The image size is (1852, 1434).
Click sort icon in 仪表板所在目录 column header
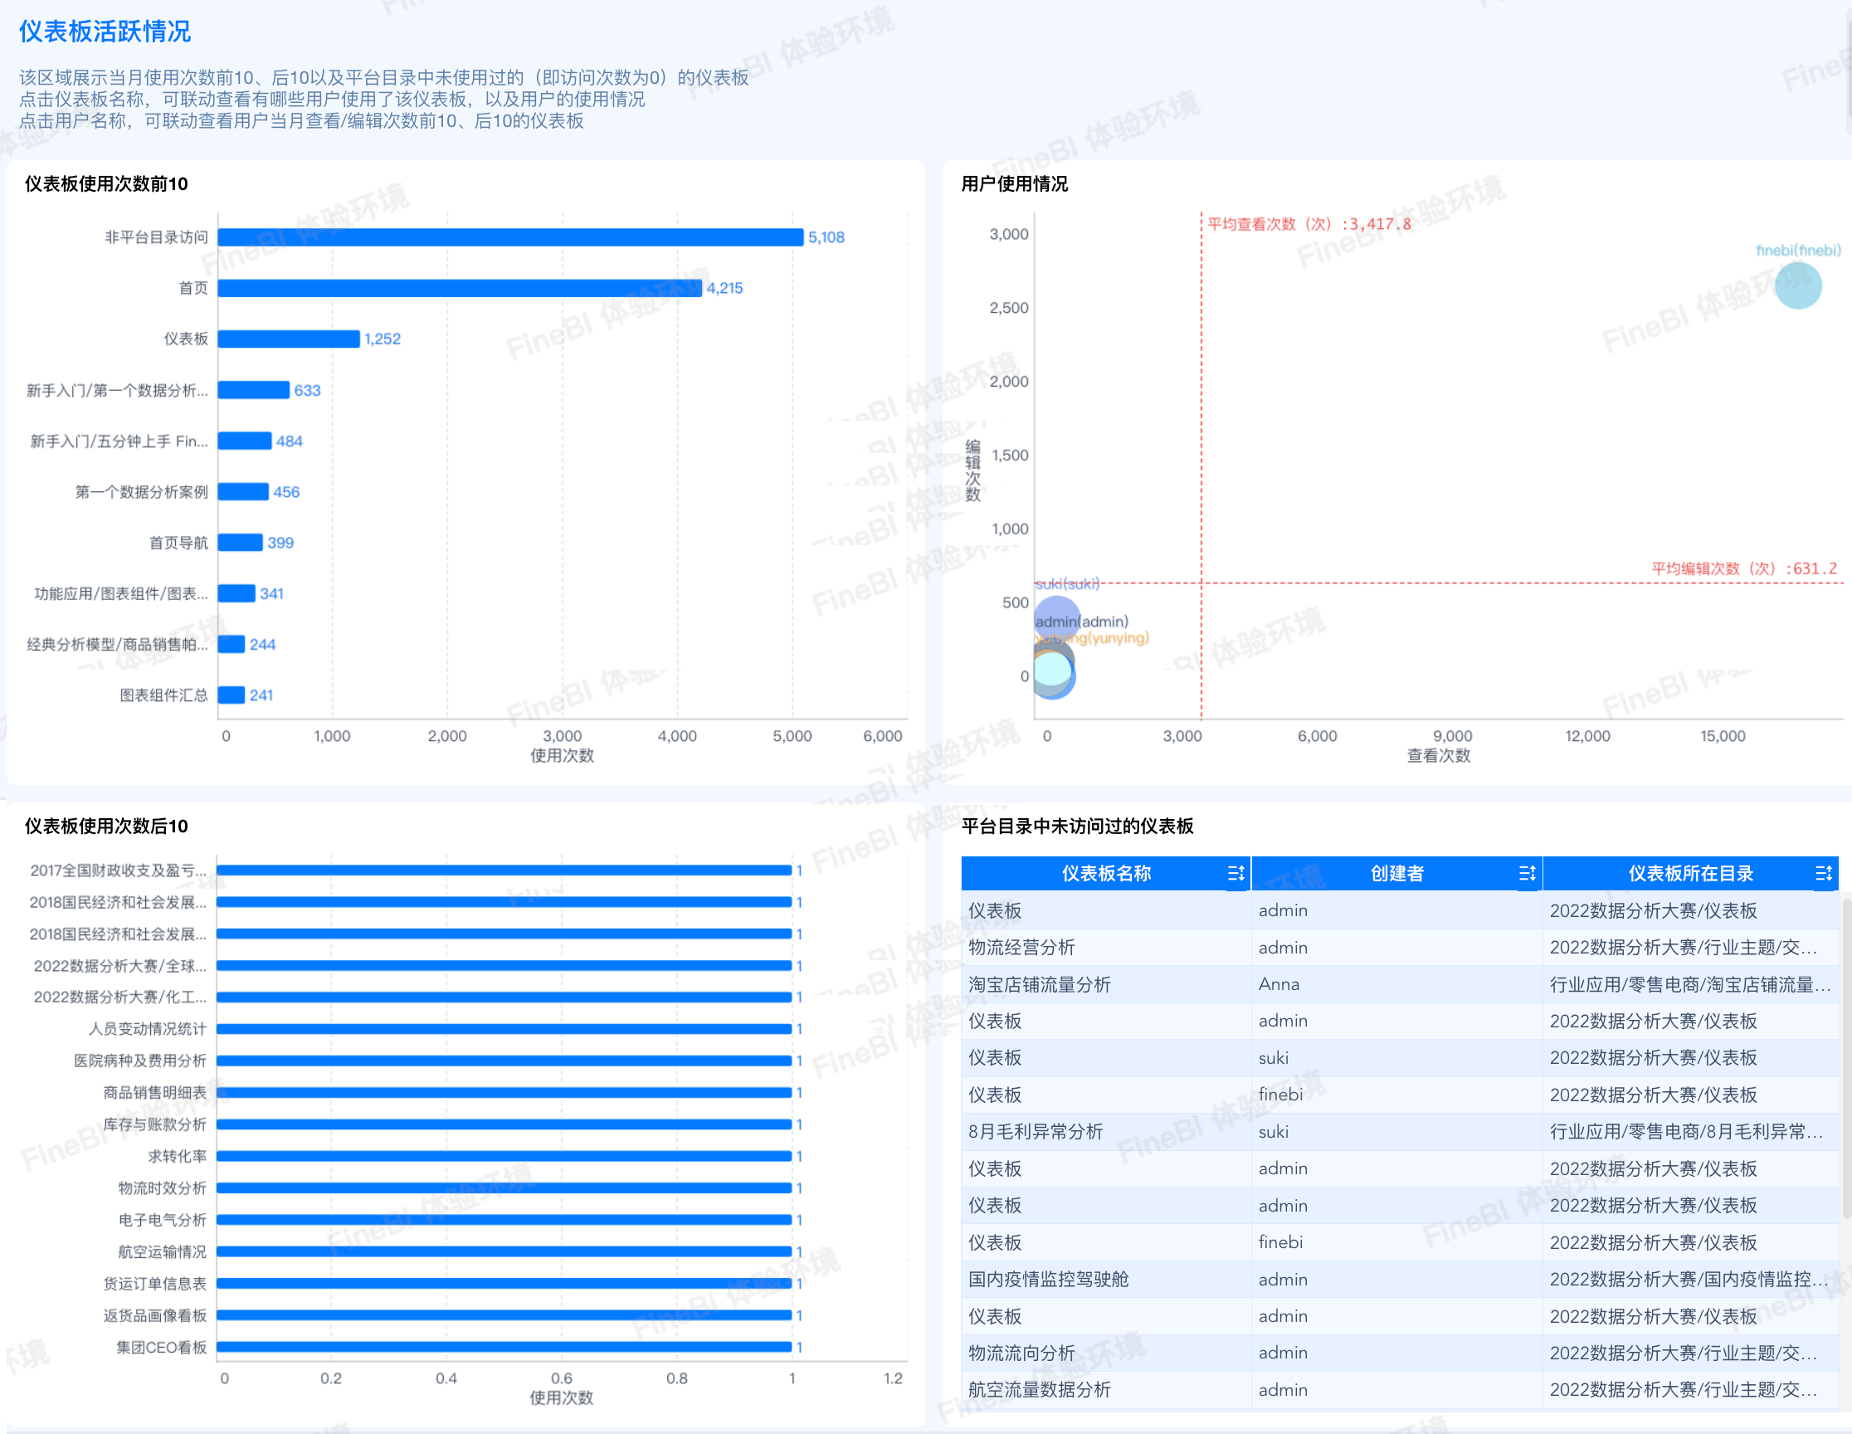pos(1823,874)
